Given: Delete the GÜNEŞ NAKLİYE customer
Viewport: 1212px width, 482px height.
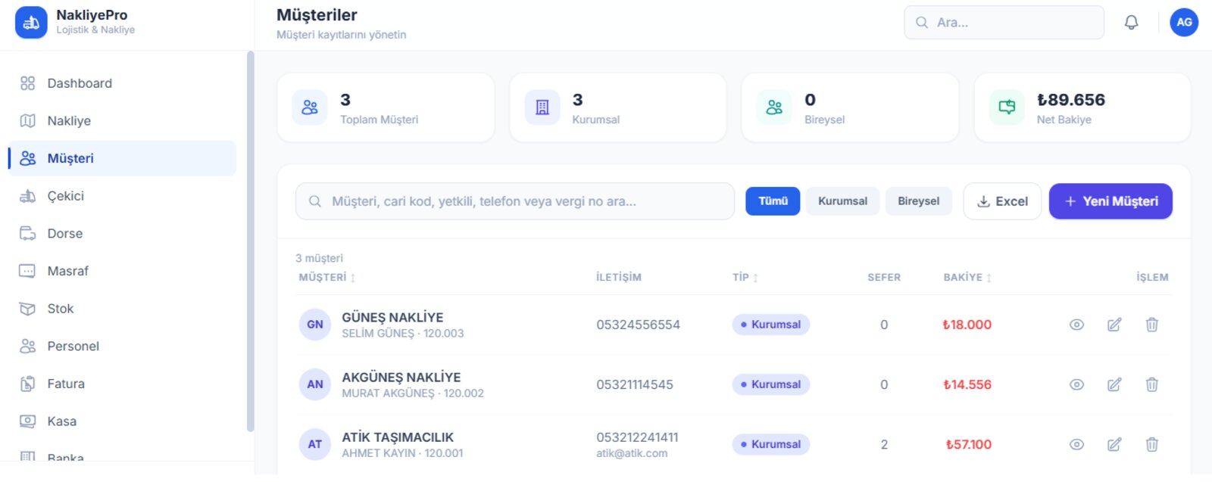Looking at the screenshot, I should click(x=1151, y=325).
